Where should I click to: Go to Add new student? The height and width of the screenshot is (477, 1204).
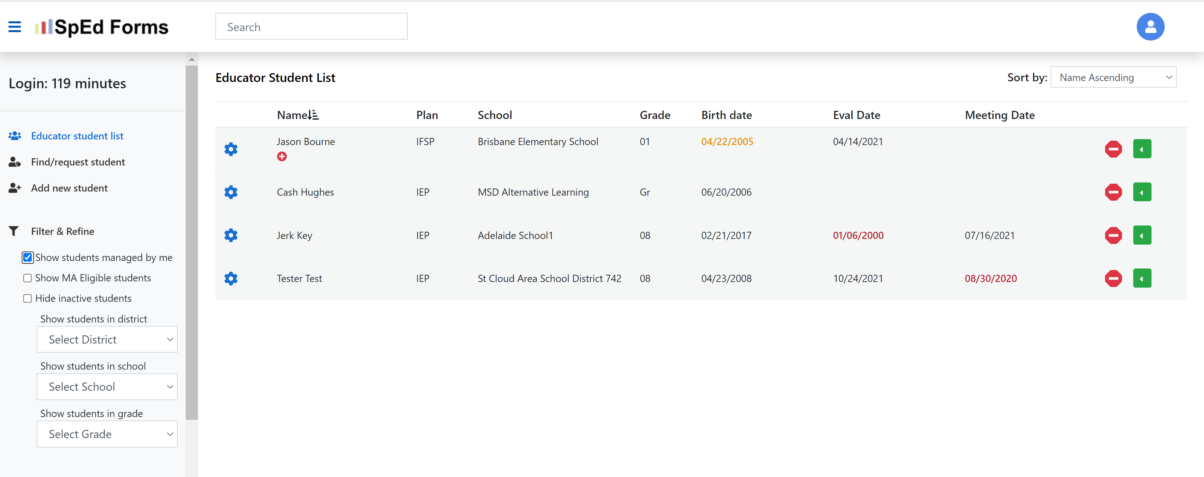click(69, 188)
